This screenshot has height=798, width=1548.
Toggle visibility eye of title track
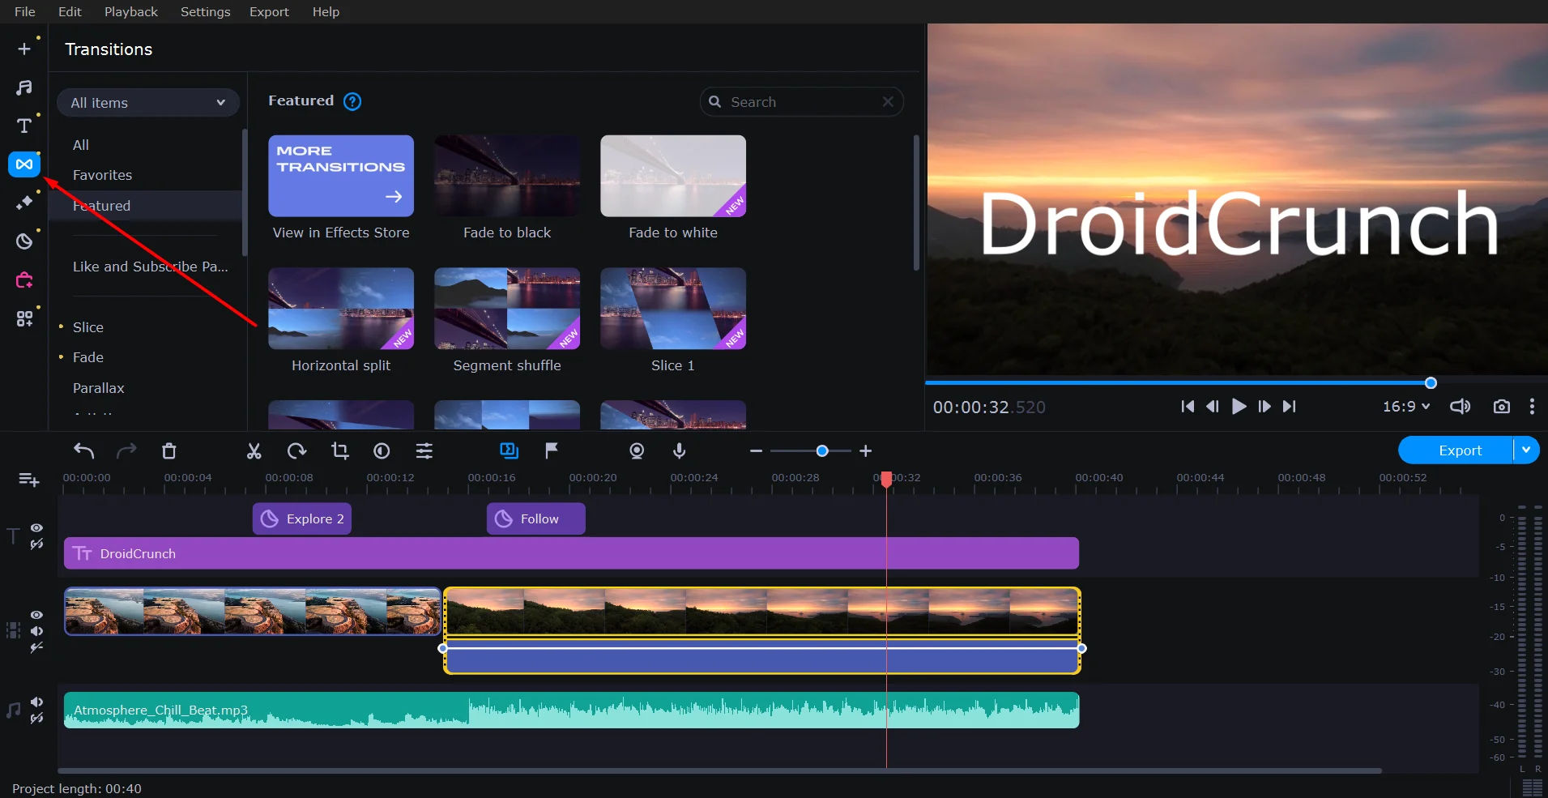(36, 527)
